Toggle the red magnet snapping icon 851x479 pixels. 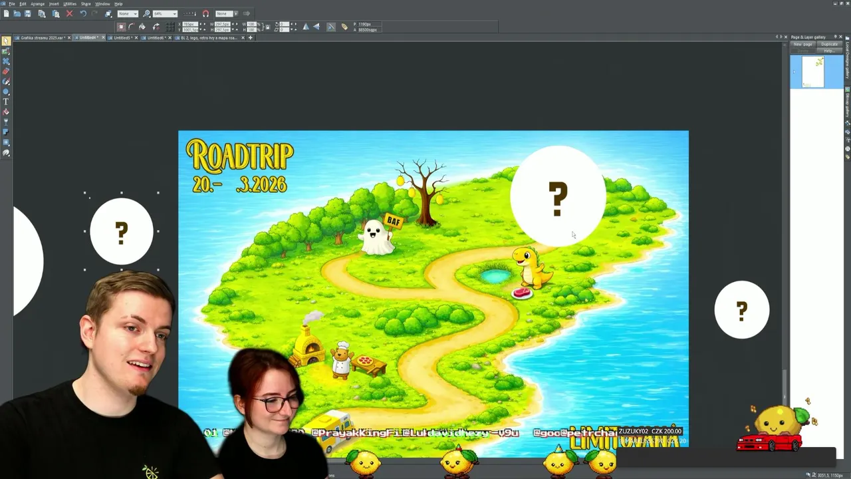[x=205, y=13]
